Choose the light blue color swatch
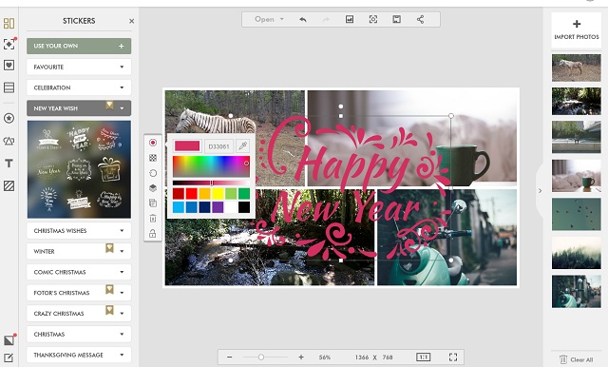This screenshot has width=608, height=367. 179,207
